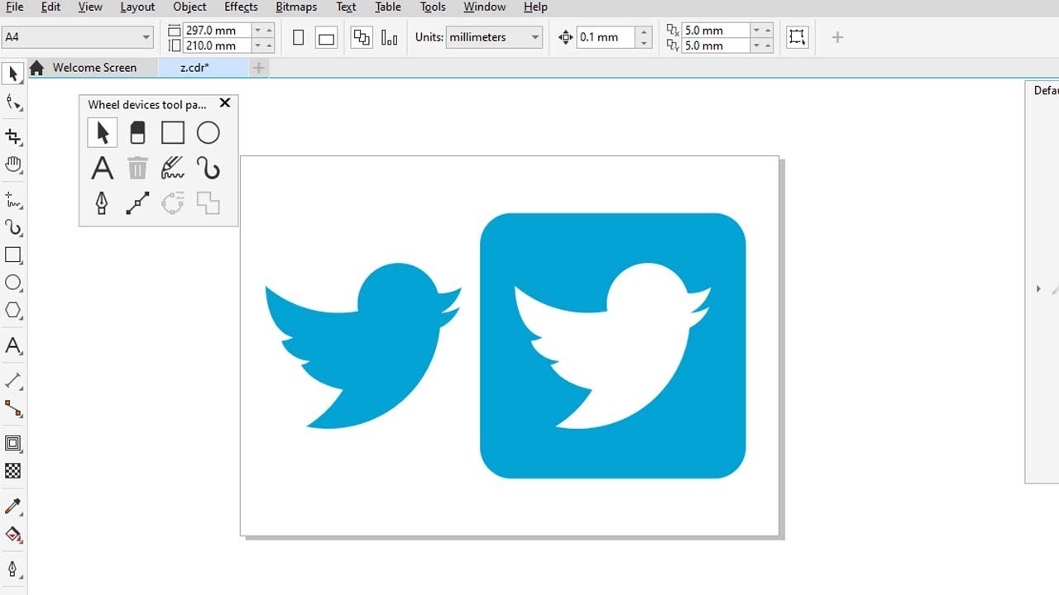The width and height of the screenshot is (1059, 595).
Task: Choose Pick tool in Wheel devices palette
Action: click(x=103, y=132)
